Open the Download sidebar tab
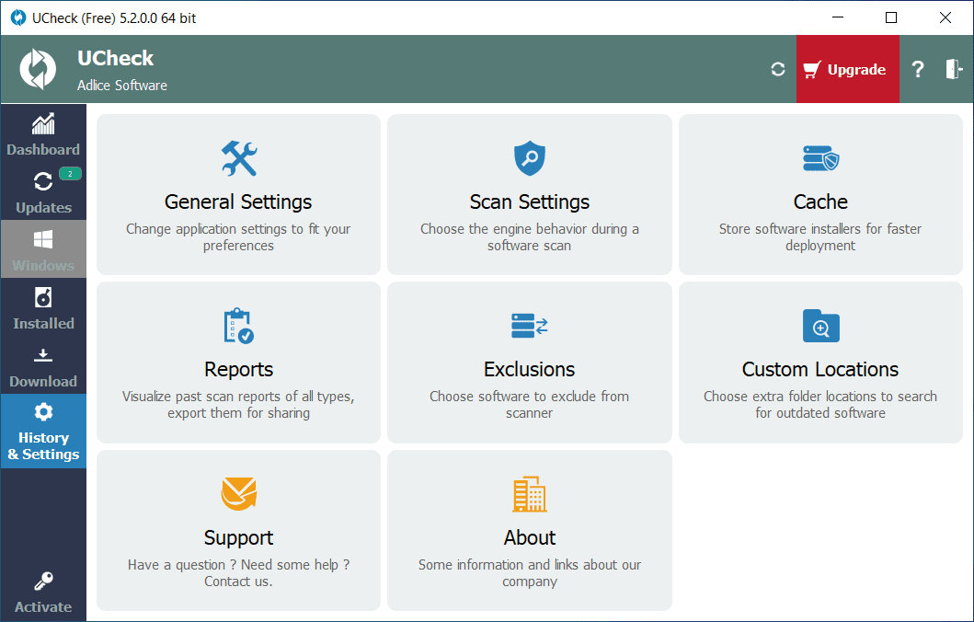 click(43, 365)
